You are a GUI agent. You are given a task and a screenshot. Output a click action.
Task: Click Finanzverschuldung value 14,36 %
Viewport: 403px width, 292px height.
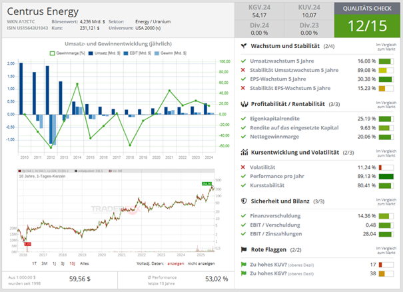pyautogui.click(x=366, y=216)
